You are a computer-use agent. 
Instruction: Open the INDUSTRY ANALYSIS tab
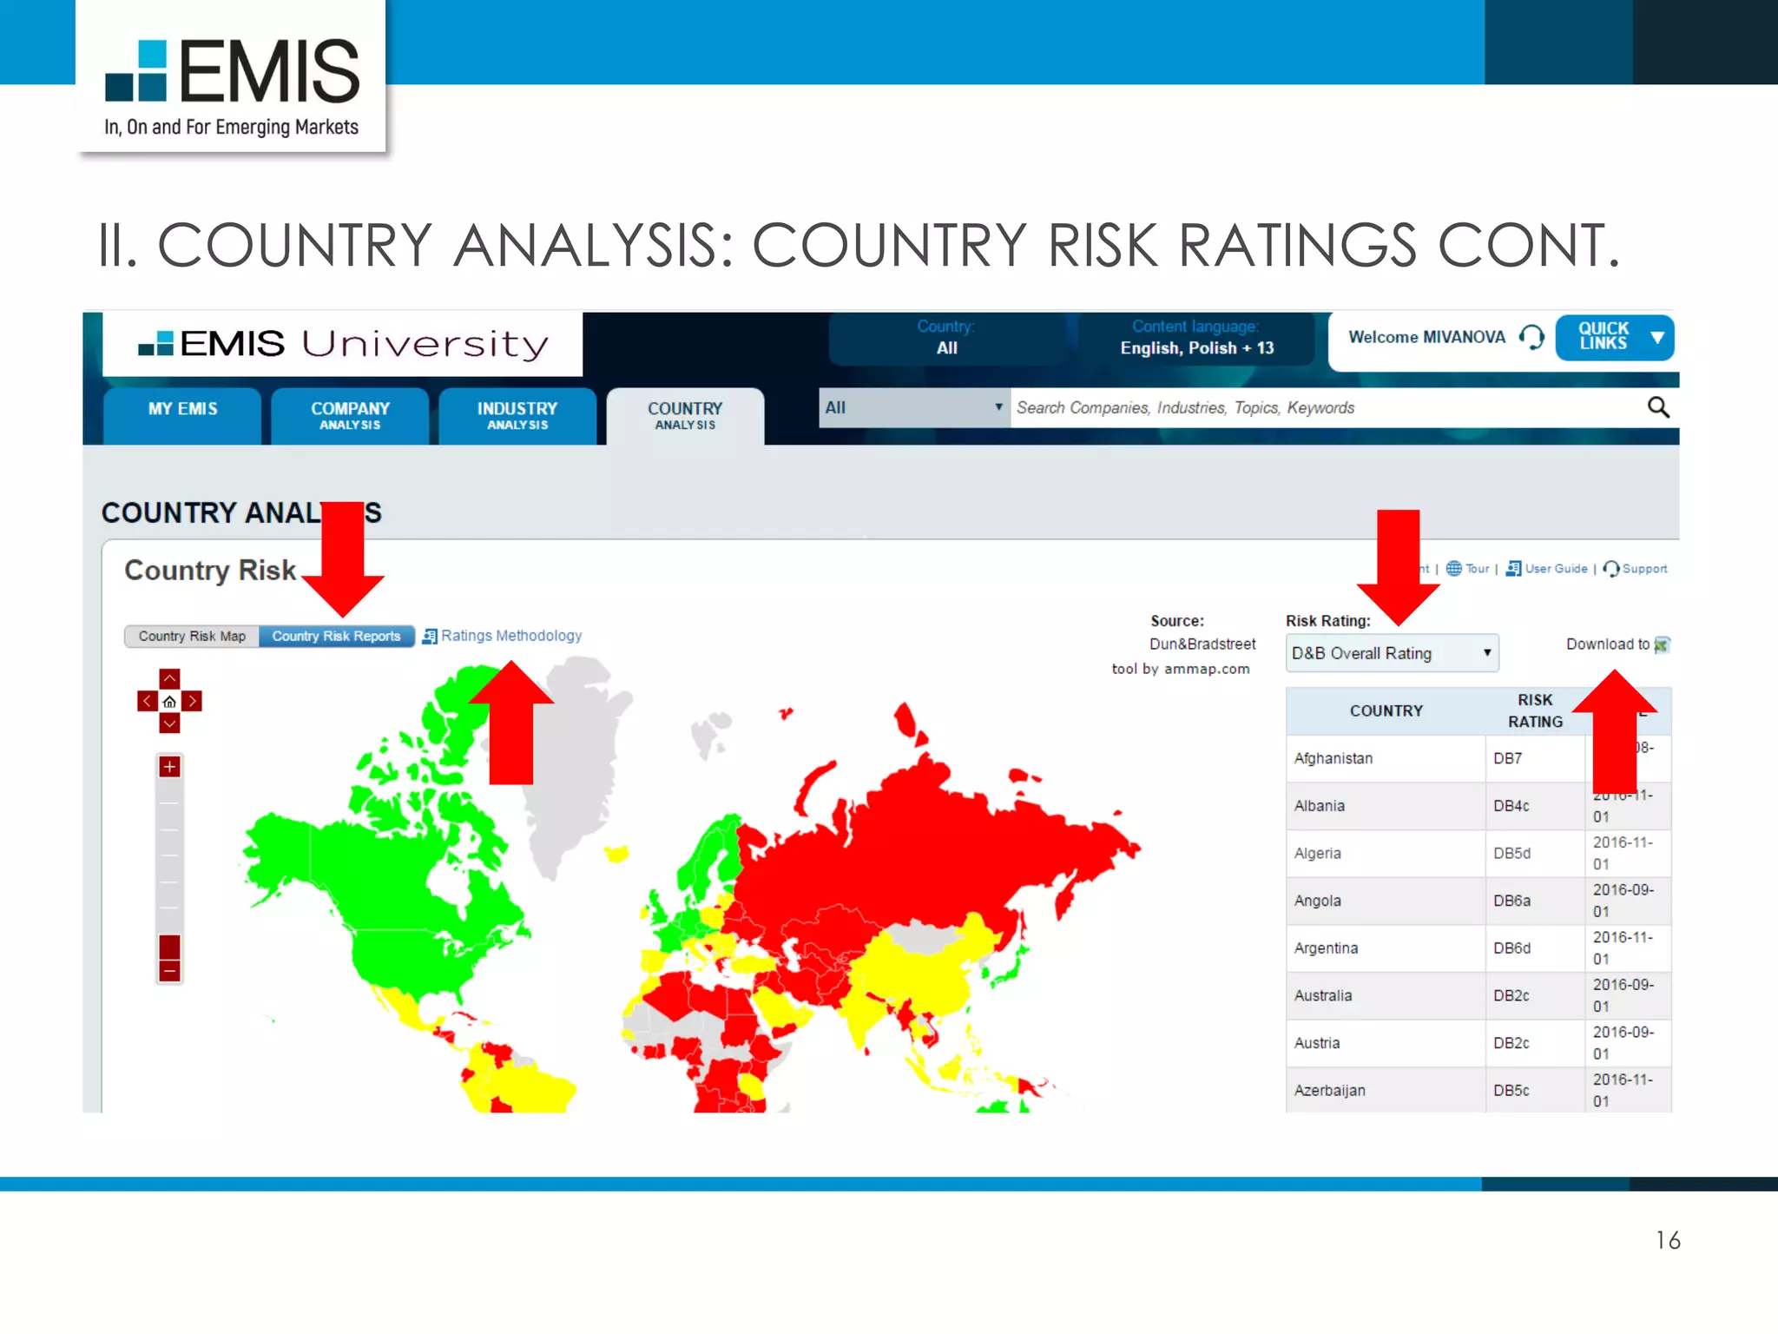pyautogui.click(x=517, y=416)
